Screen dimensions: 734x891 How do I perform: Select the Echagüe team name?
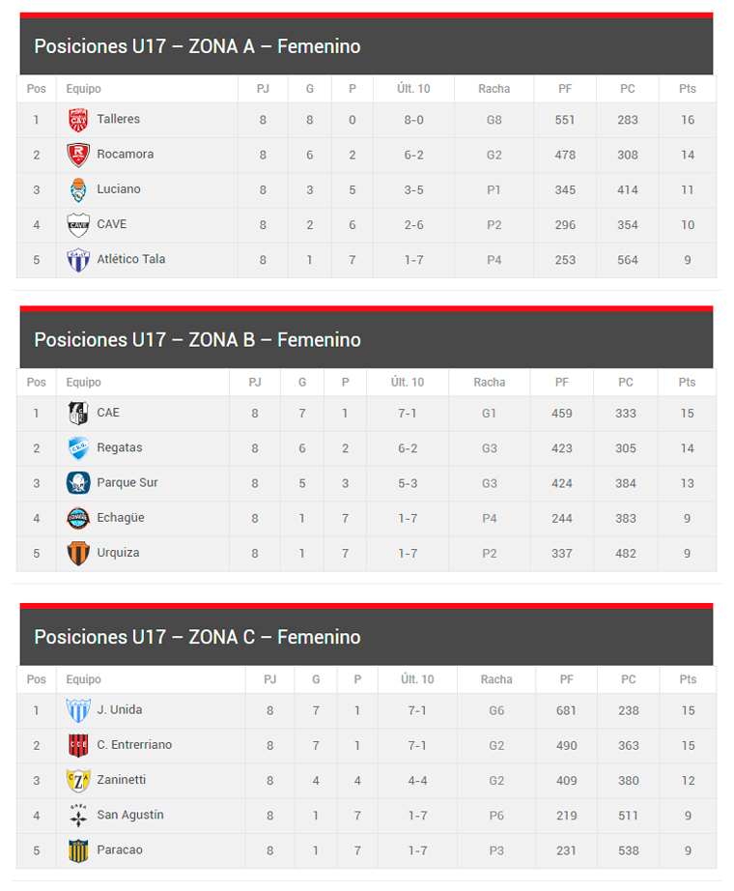(120, 517)
